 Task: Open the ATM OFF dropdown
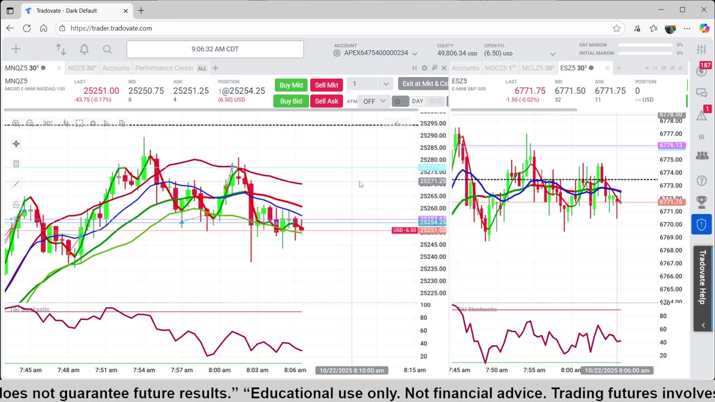tap(374, 101)
